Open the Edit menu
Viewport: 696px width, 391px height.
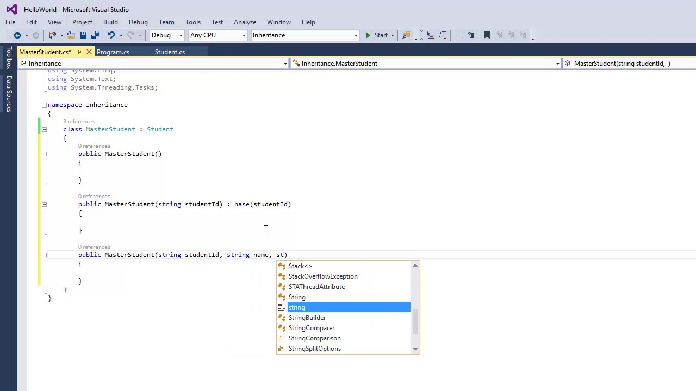click(32, 22)
